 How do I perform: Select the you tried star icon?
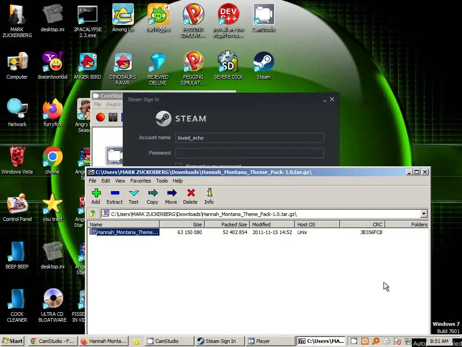(52, 208)
